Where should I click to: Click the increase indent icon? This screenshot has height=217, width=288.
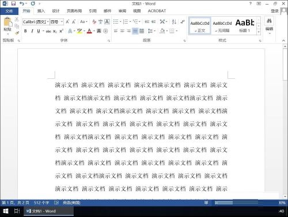(153, 22)
